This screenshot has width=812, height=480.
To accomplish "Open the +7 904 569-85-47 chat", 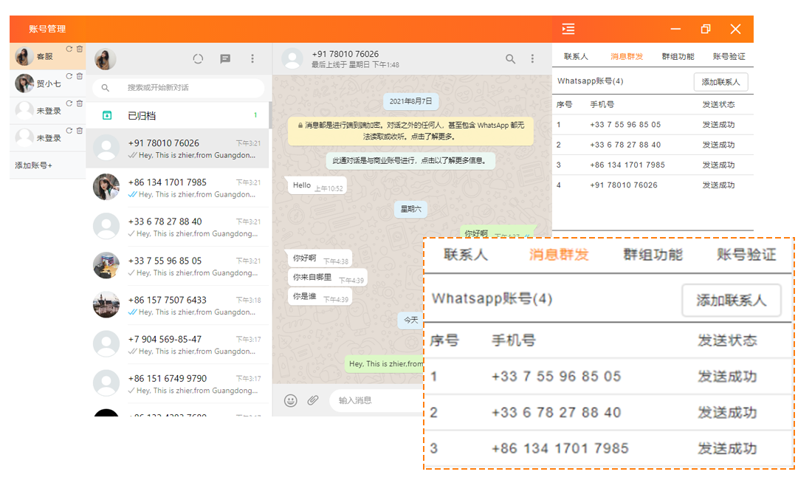I will 177,345.
